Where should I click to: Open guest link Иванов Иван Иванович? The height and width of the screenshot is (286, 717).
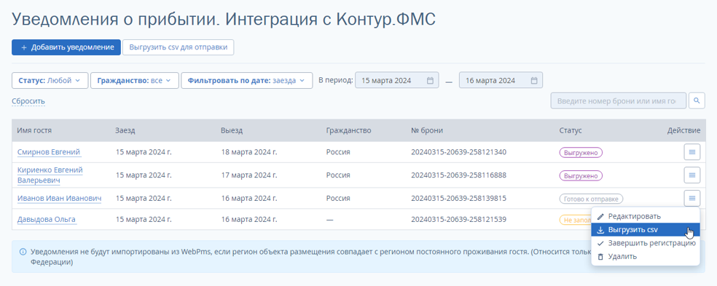(60, 198)
